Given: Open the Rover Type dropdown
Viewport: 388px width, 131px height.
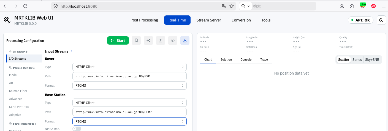Looking at the screenshot, I should 129,67.
